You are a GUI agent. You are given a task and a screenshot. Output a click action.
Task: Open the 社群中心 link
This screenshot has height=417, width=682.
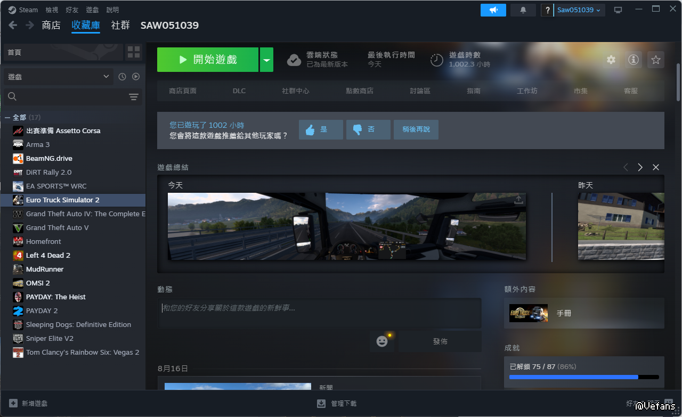(296, 91)
